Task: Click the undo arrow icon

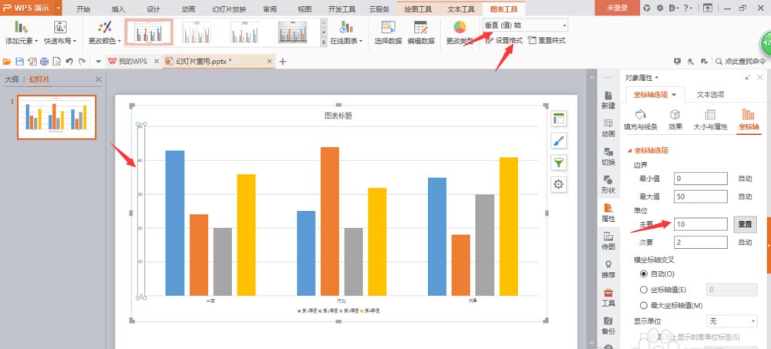Action: (x=69, y=62)
